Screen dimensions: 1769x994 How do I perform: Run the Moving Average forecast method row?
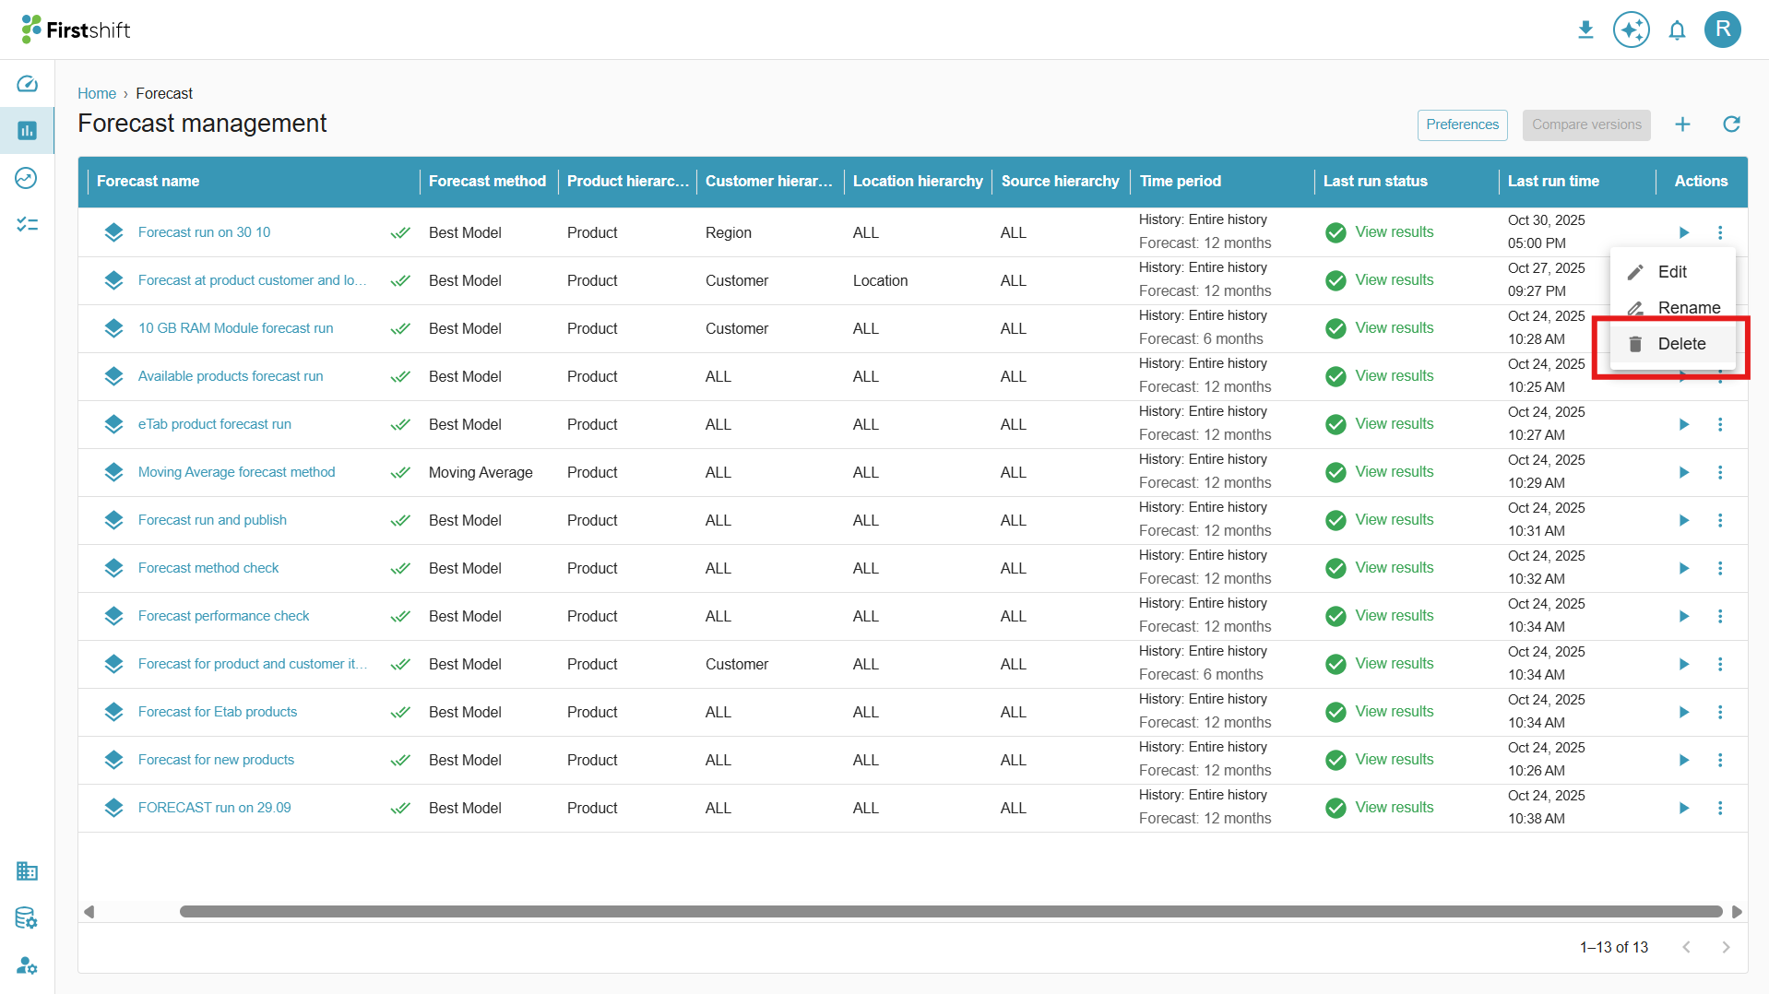tap(1683, 472)
